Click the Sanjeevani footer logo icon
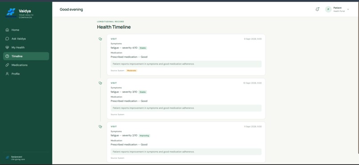The width and height of the screenshot is (359, 165). point(7,158)
